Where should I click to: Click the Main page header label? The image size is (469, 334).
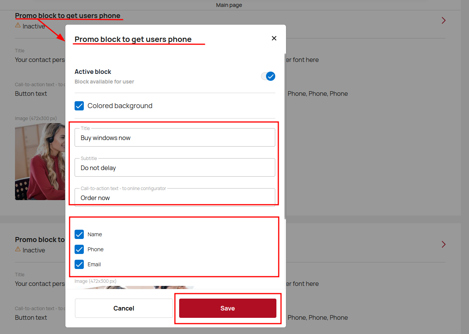pos(229,5)
